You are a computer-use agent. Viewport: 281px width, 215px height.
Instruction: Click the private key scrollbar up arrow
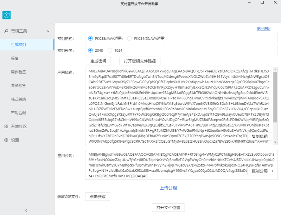coord(275,70)
